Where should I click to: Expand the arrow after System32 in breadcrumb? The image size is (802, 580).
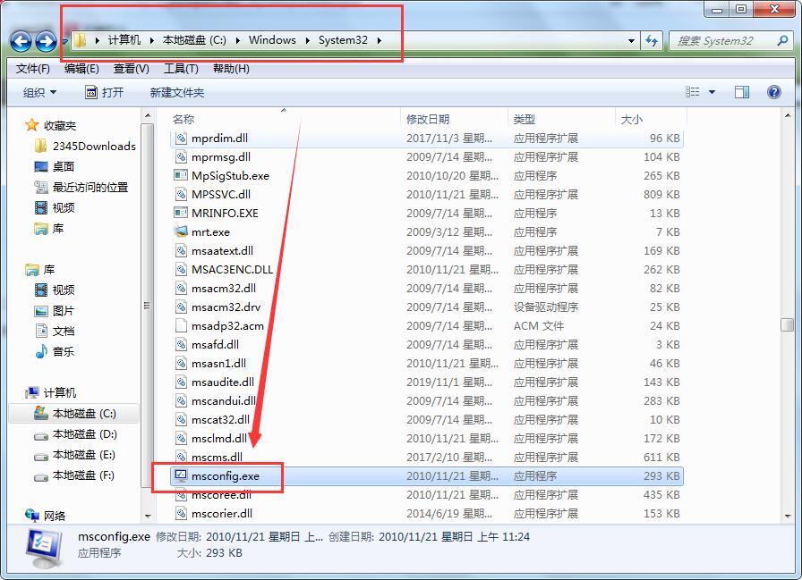click(x=379, y=40)
